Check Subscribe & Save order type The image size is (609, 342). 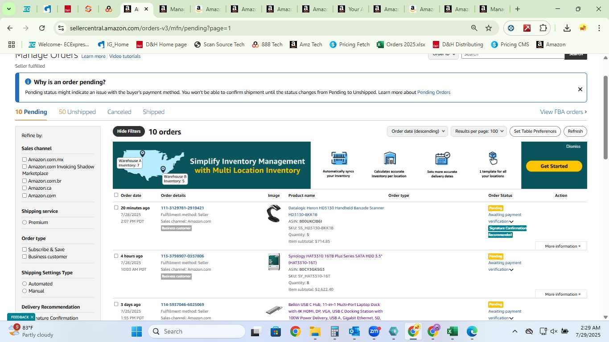pos(25,249)
